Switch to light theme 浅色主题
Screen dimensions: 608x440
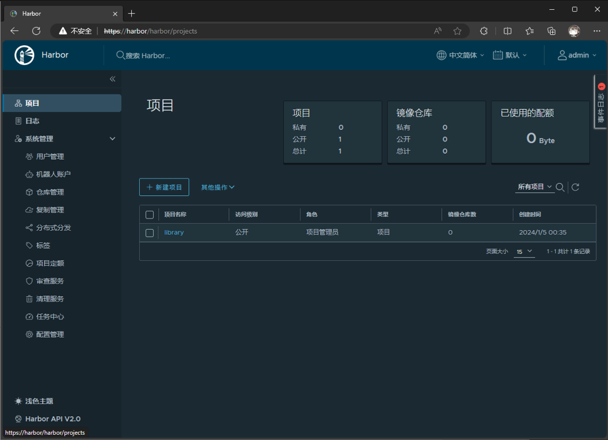[x=34, y=401]
